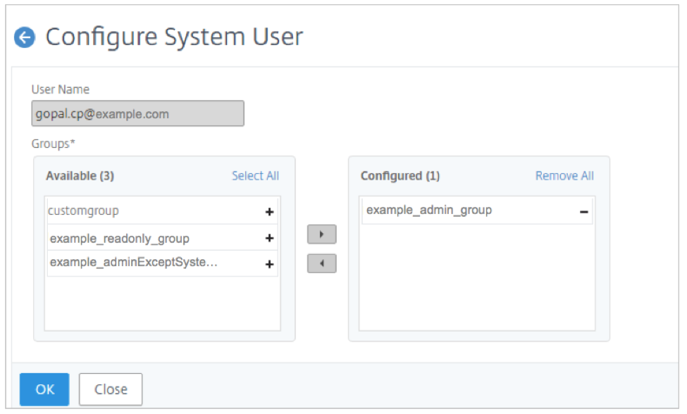Move selected group to Available with left arrow
Image resolution: width=687 pixels, height=414 pixels.
tap(321, 263)
